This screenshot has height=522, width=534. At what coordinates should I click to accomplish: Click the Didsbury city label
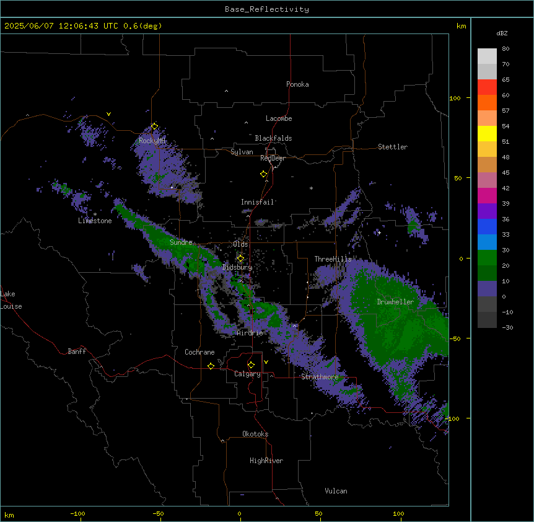click(237, 267)
